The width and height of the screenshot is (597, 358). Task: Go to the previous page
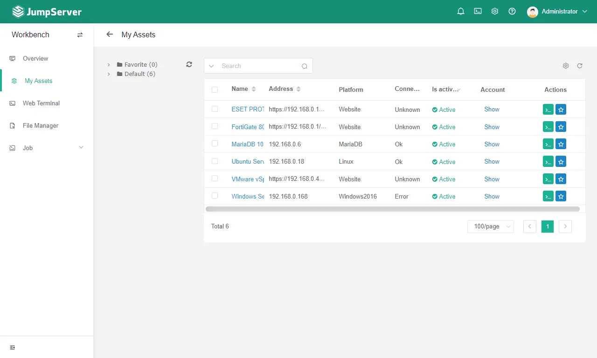click(x=530, y=227)
